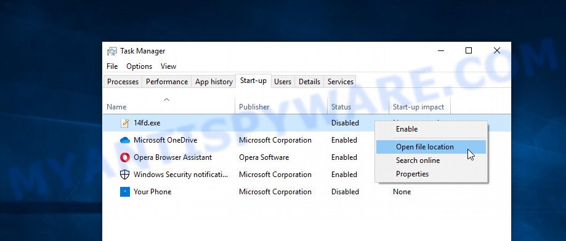Screen dimensions: 566x241
Task: Click Enabled status of Windows Security notification
Action: click(344, 175)
